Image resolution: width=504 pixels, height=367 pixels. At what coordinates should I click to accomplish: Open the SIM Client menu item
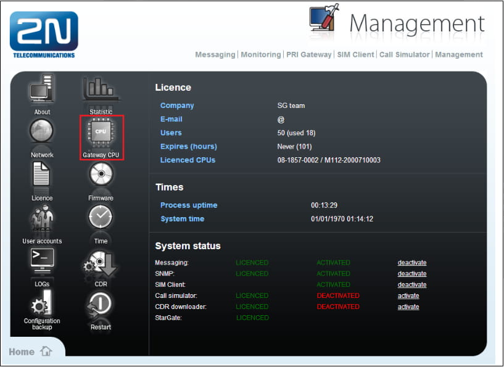355,55
